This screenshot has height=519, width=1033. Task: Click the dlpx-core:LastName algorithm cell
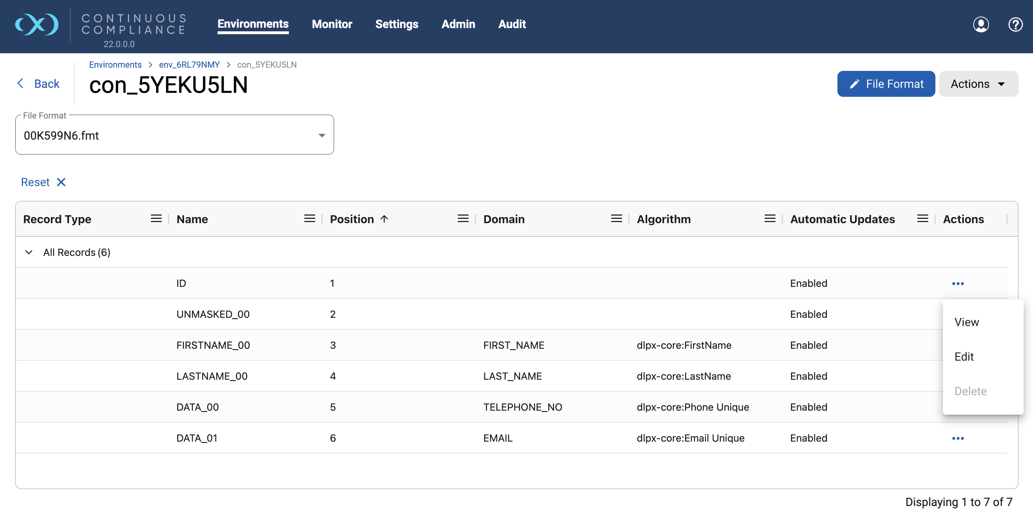684,376
